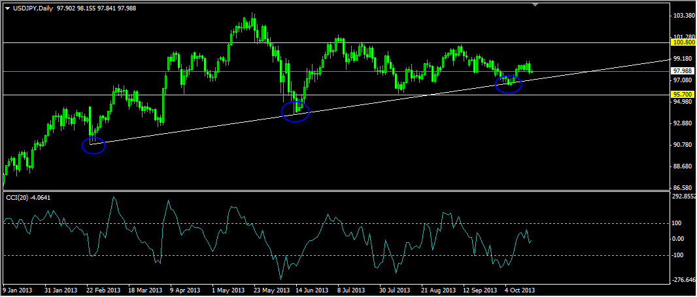Click the 21 Aug 2013 date label
This screenshot has height=297, width=697.
437,290
